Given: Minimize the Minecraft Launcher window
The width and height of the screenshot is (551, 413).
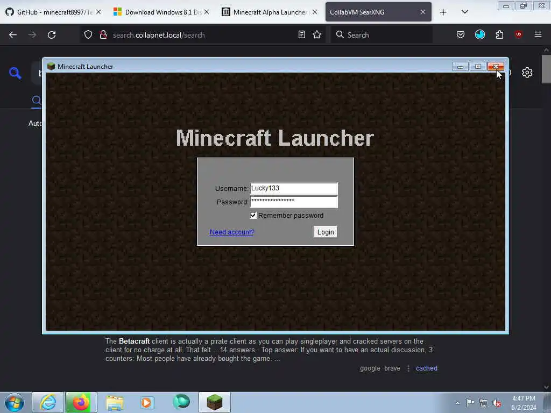Looking at the screenshot, I should click(461, 66).
